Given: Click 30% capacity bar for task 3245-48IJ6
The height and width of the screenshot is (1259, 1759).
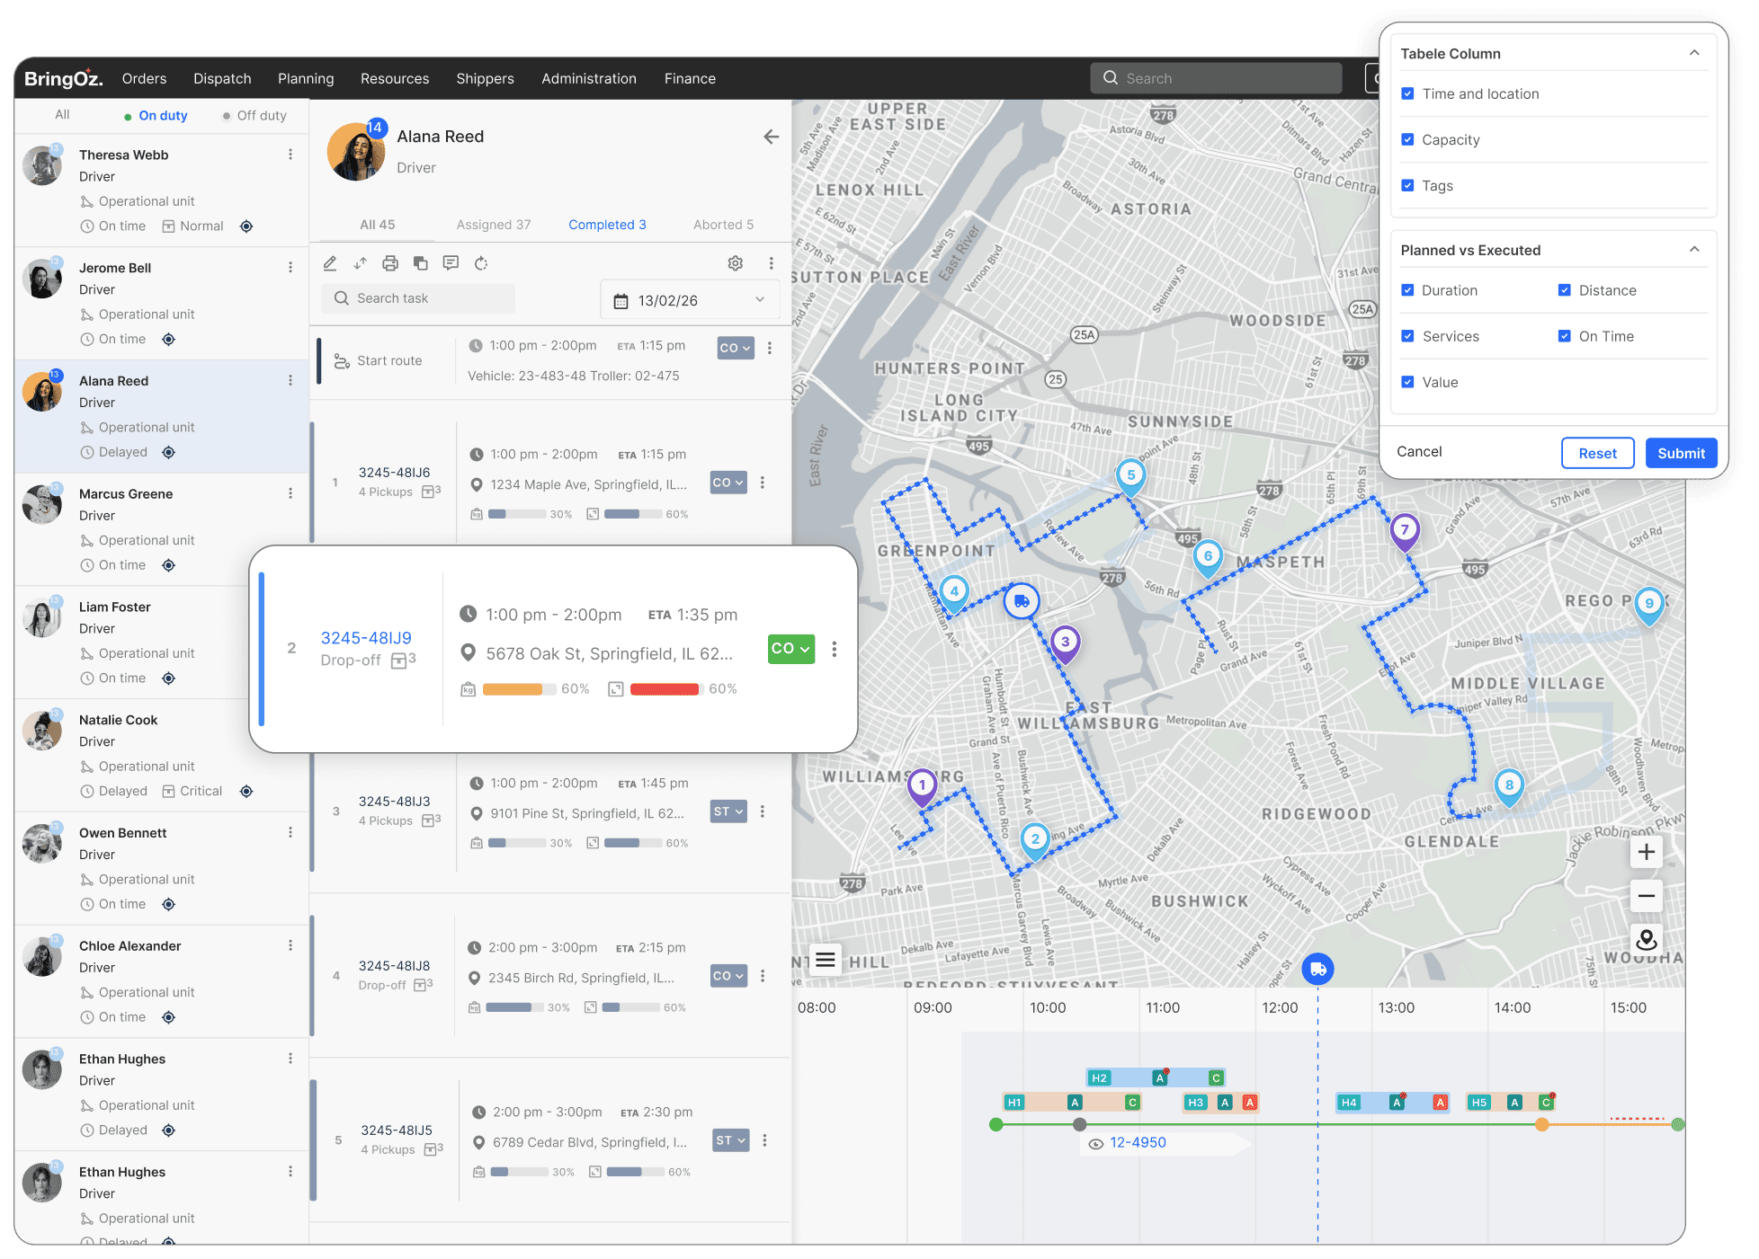Looking at the screenshot, I should pyautogui.click(x=517, y=515).
